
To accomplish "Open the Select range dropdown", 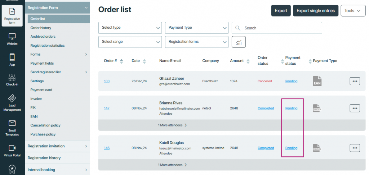I will point(130,42).
